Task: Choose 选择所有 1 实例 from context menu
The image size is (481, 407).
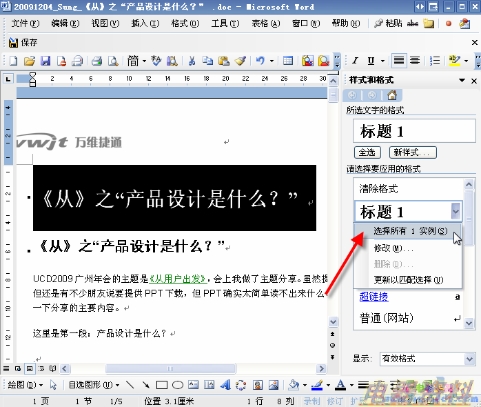Action: point(410,231)
